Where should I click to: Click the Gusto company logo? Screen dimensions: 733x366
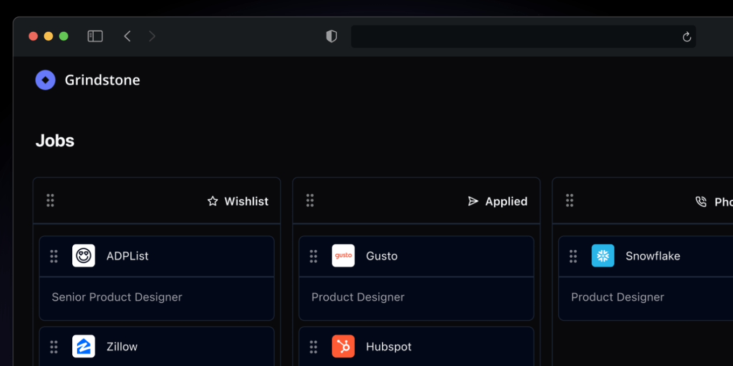343,256
